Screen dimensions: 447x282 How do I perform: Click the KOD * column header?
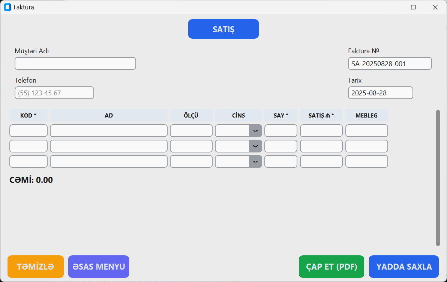(x=28, y=115)
